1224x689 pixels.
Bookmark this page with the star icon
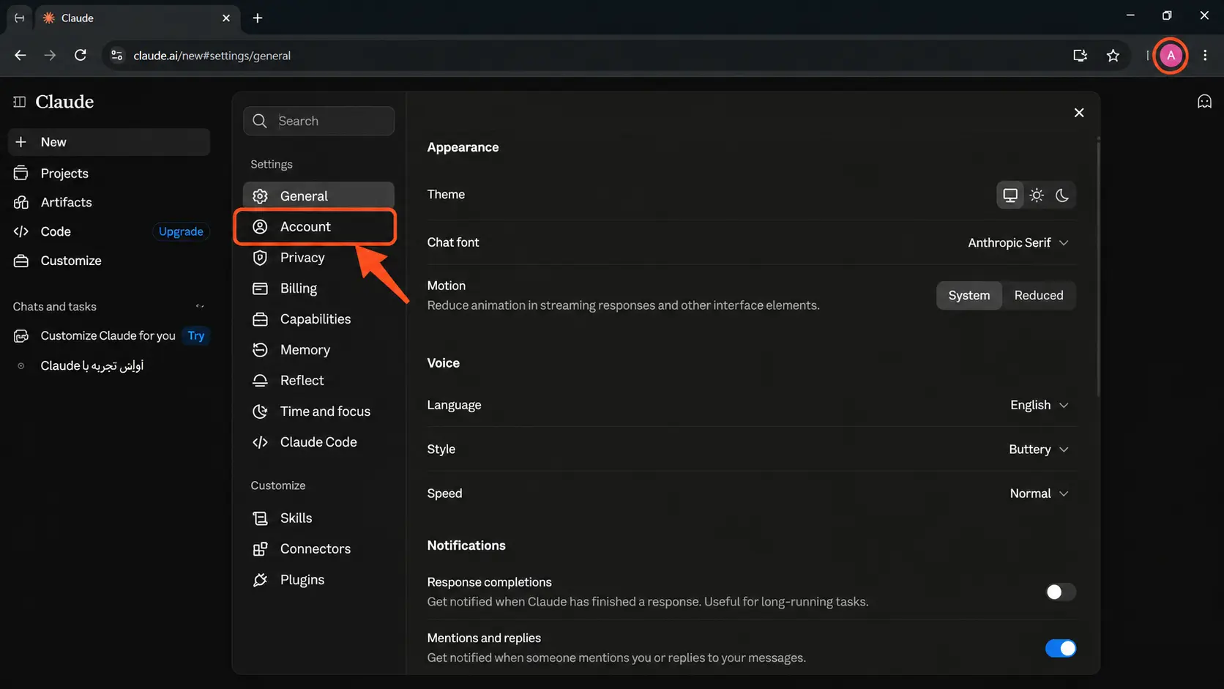coord(1113,56)
